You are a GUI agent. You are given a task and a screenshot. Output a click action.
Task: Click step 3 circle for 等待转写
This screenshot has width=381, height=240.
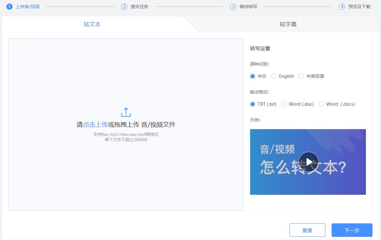pyautogui.click(x=233, y=7)
